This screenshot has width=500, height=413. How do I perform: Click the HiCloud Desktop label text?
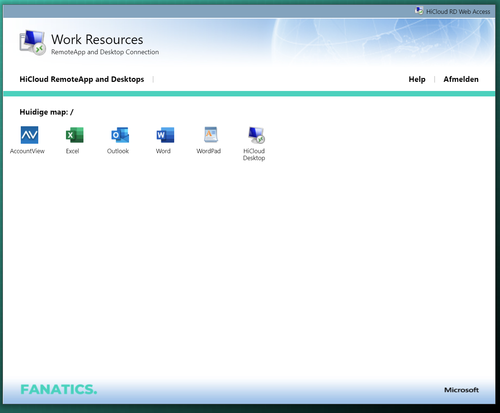tap(254, 154)
